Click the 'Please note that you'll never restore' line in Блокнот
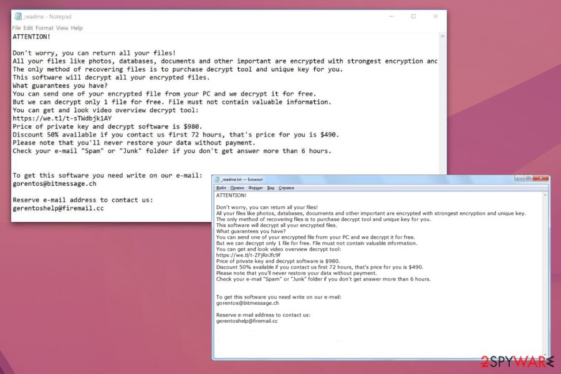The height and width of the screenshot is (374, 561). [x=296, y=273]
